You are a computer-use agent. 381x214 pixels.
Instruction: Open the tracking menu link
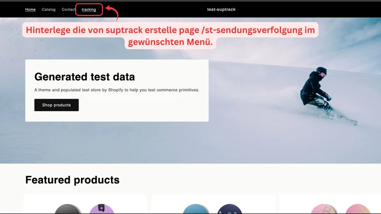[x=89, y=10]
